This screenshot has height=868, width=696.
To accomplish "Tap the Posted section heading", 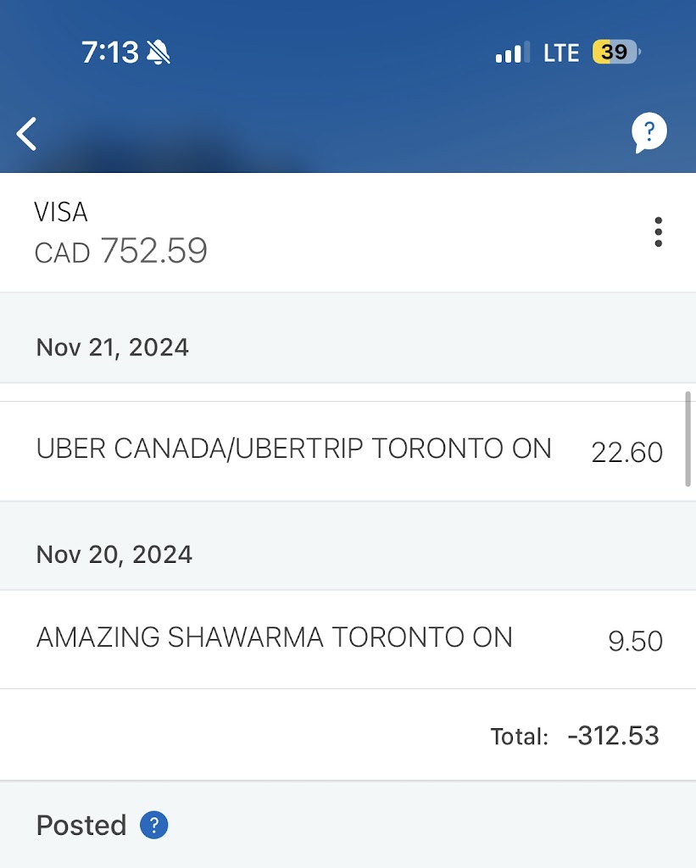I will pyautogui.click(x=81, y=825).
